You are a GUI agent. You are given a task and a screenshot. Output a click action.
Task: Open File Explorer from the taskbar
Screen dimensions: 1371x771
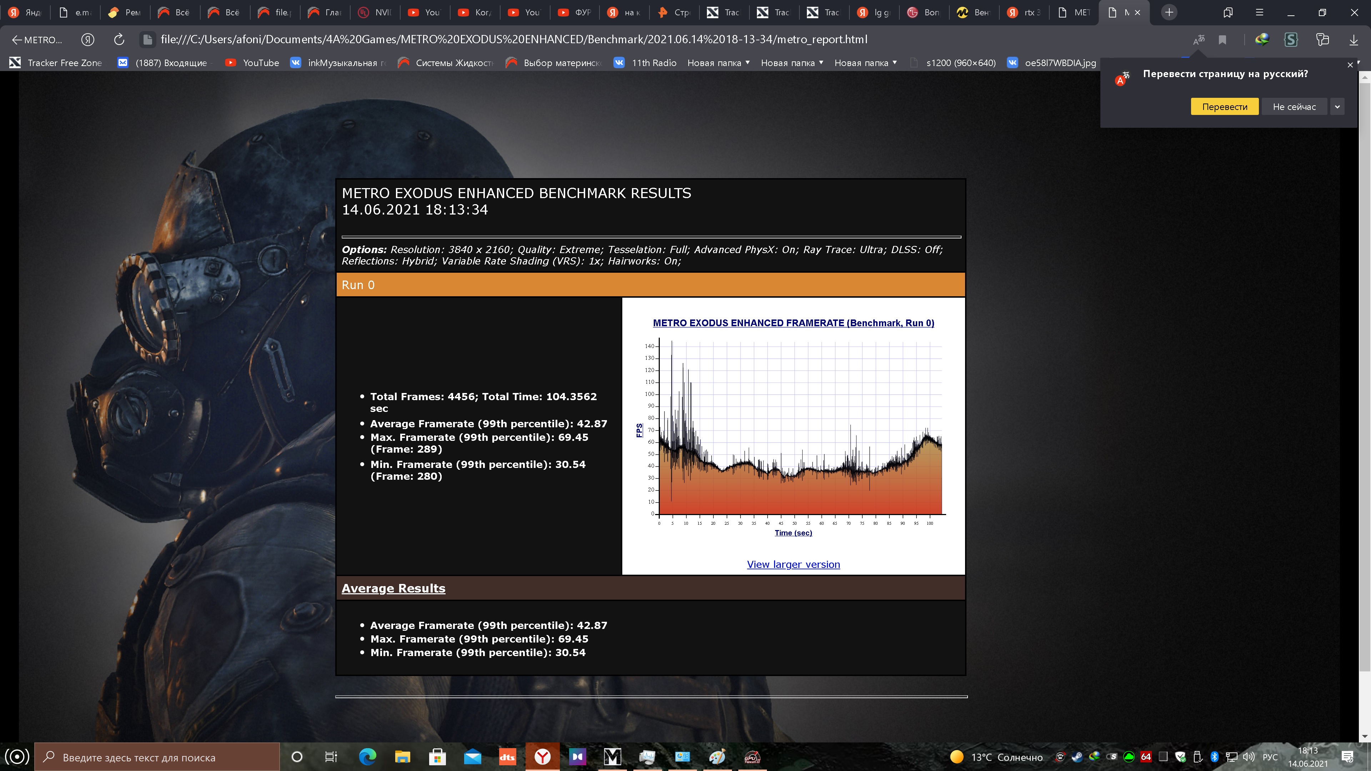[x=402, y=757]
